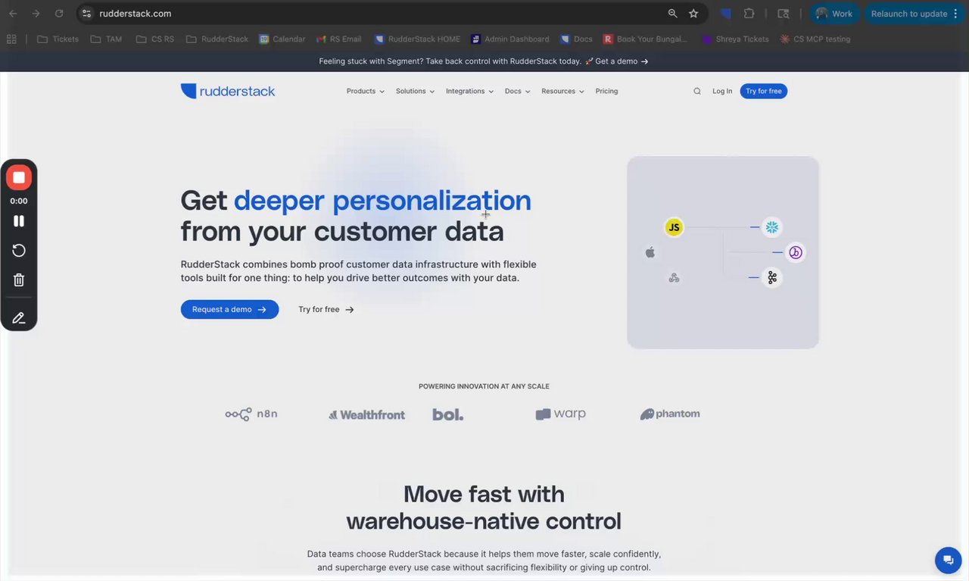Click the Try for free header button

pyautogui.click(x=763, y=91)
